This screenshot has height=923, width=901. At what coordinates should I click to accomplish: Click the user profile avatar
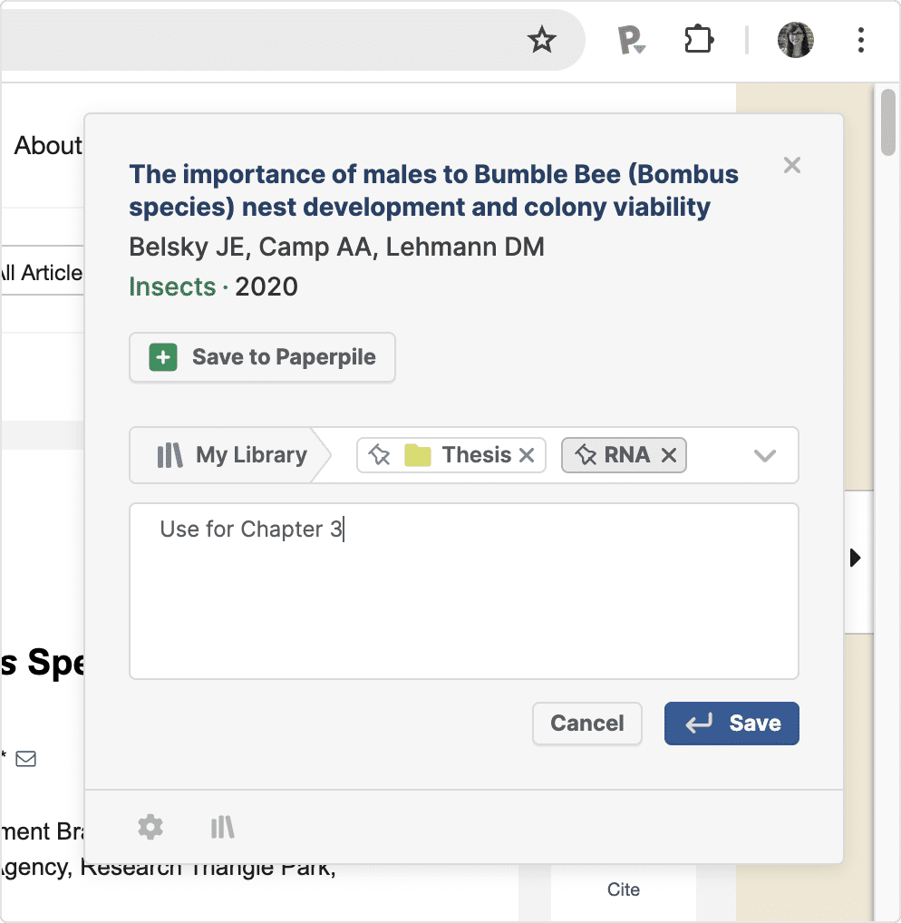[x=795, y=41]
